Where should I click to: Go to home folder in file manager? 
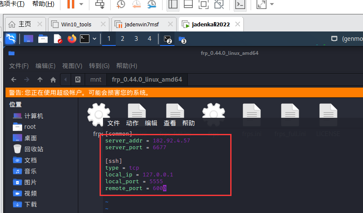(x=53, y=80)
